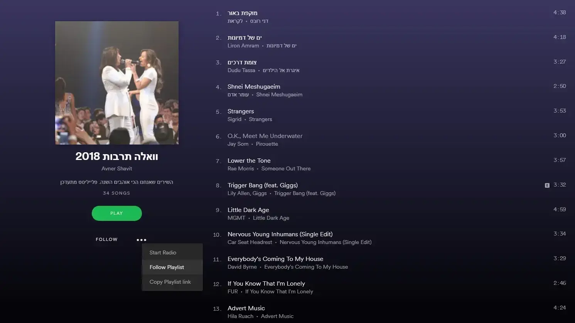This screenshot has height=323, width=575.
Task: Open the FUR artist link
Action: tap(233, 291)
